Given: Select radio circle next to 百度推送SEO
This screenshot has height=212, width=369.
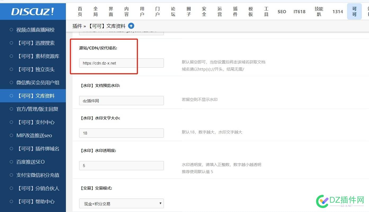Looking at the screenshot, I should [x=11, y=162].
